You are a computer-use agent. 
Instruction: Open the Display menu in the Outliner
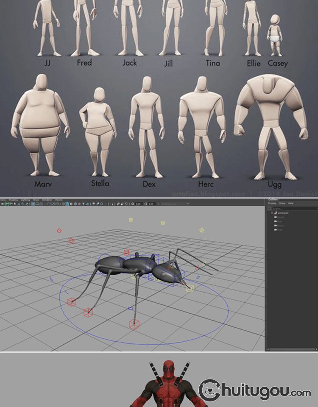click(271, 203)
